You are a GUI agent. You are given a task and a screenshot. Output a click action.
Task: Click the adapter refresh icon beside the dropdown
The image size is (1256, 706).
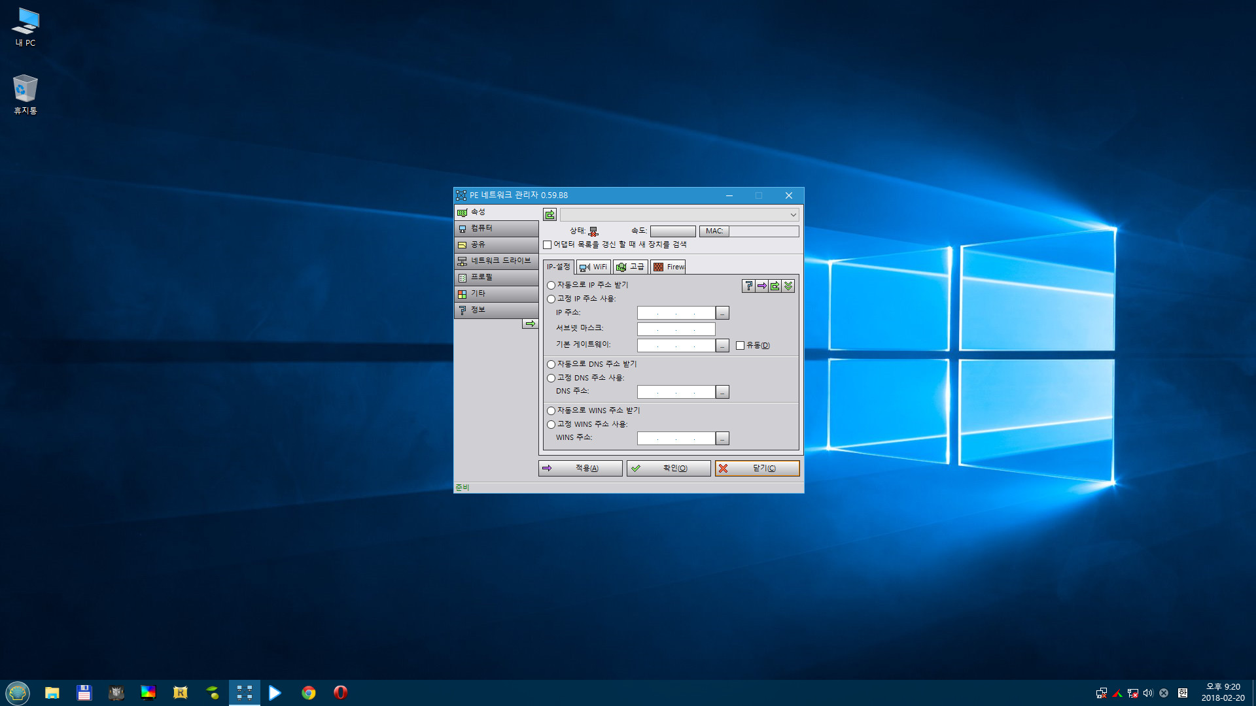pyautogui.click(x=549, y=214)
